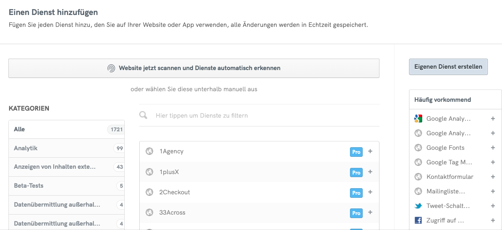Click the plus icon next to Mailingliste

click(x=493, y=191)
